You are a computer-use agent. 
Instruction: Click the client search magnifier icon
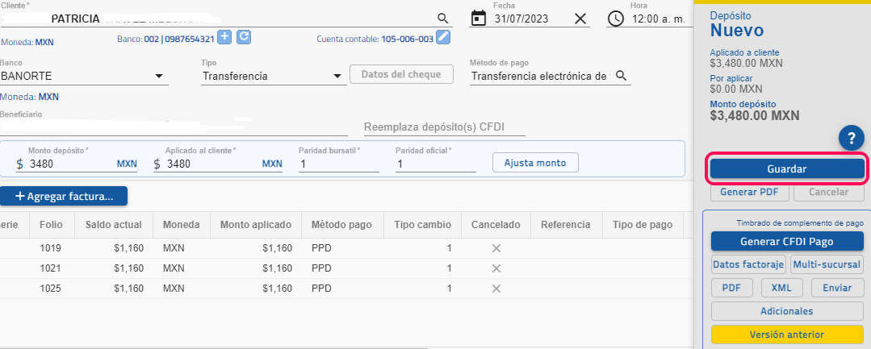click(x=442, y=18)
